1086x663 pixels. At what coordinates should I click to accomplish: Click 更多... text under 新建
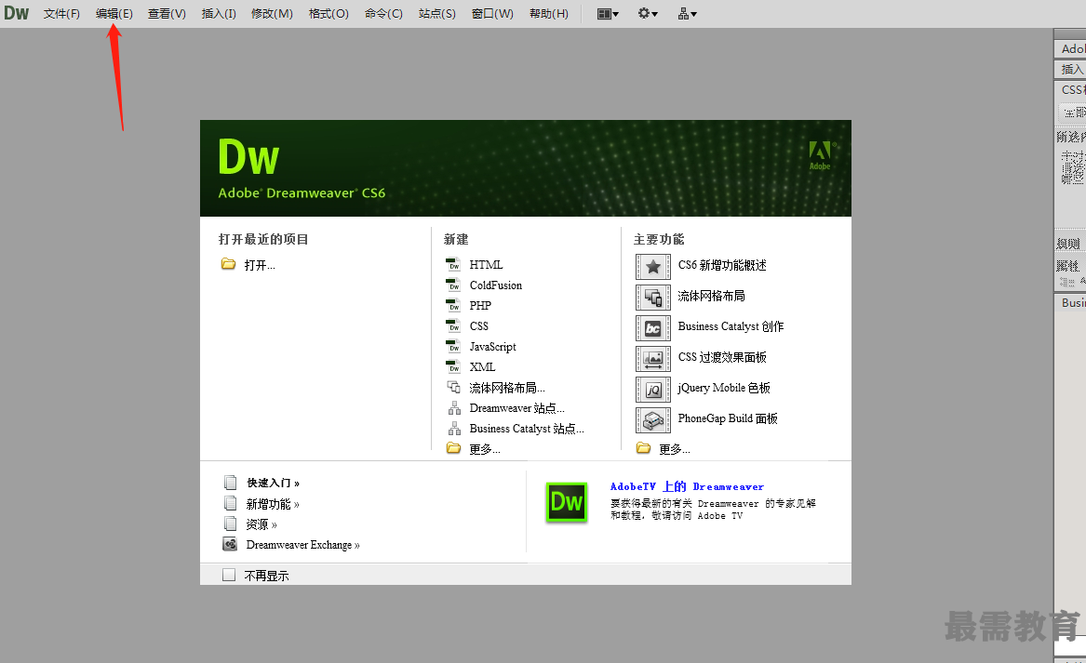point(485,449)
